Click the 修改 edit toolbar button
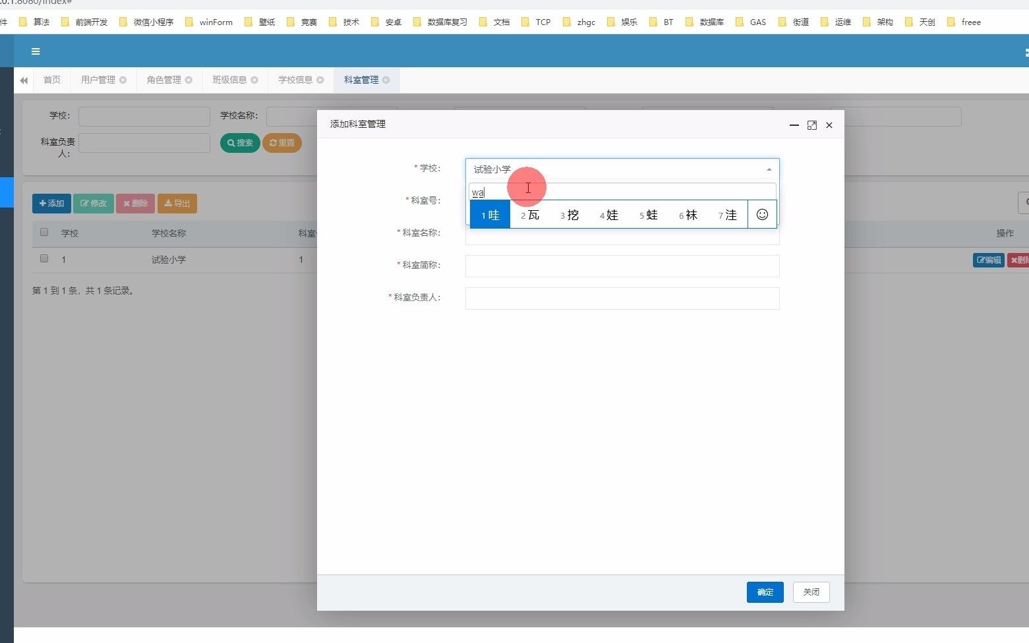 pyautogui.click(x=94, y=204)
